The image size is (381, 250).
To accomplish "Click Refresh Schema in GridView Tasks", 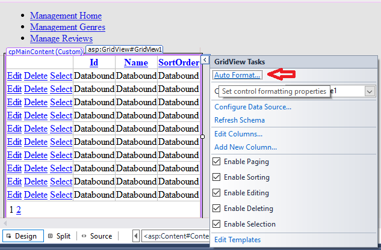I will [240, 120].
